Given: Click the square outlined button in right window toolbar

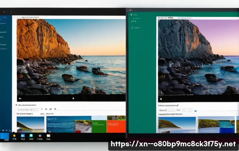Looking at the screenshot, I should click(190, 110).
